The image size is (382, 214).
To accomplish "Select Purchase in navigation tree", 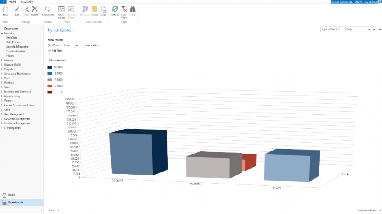I will (9, 83).
